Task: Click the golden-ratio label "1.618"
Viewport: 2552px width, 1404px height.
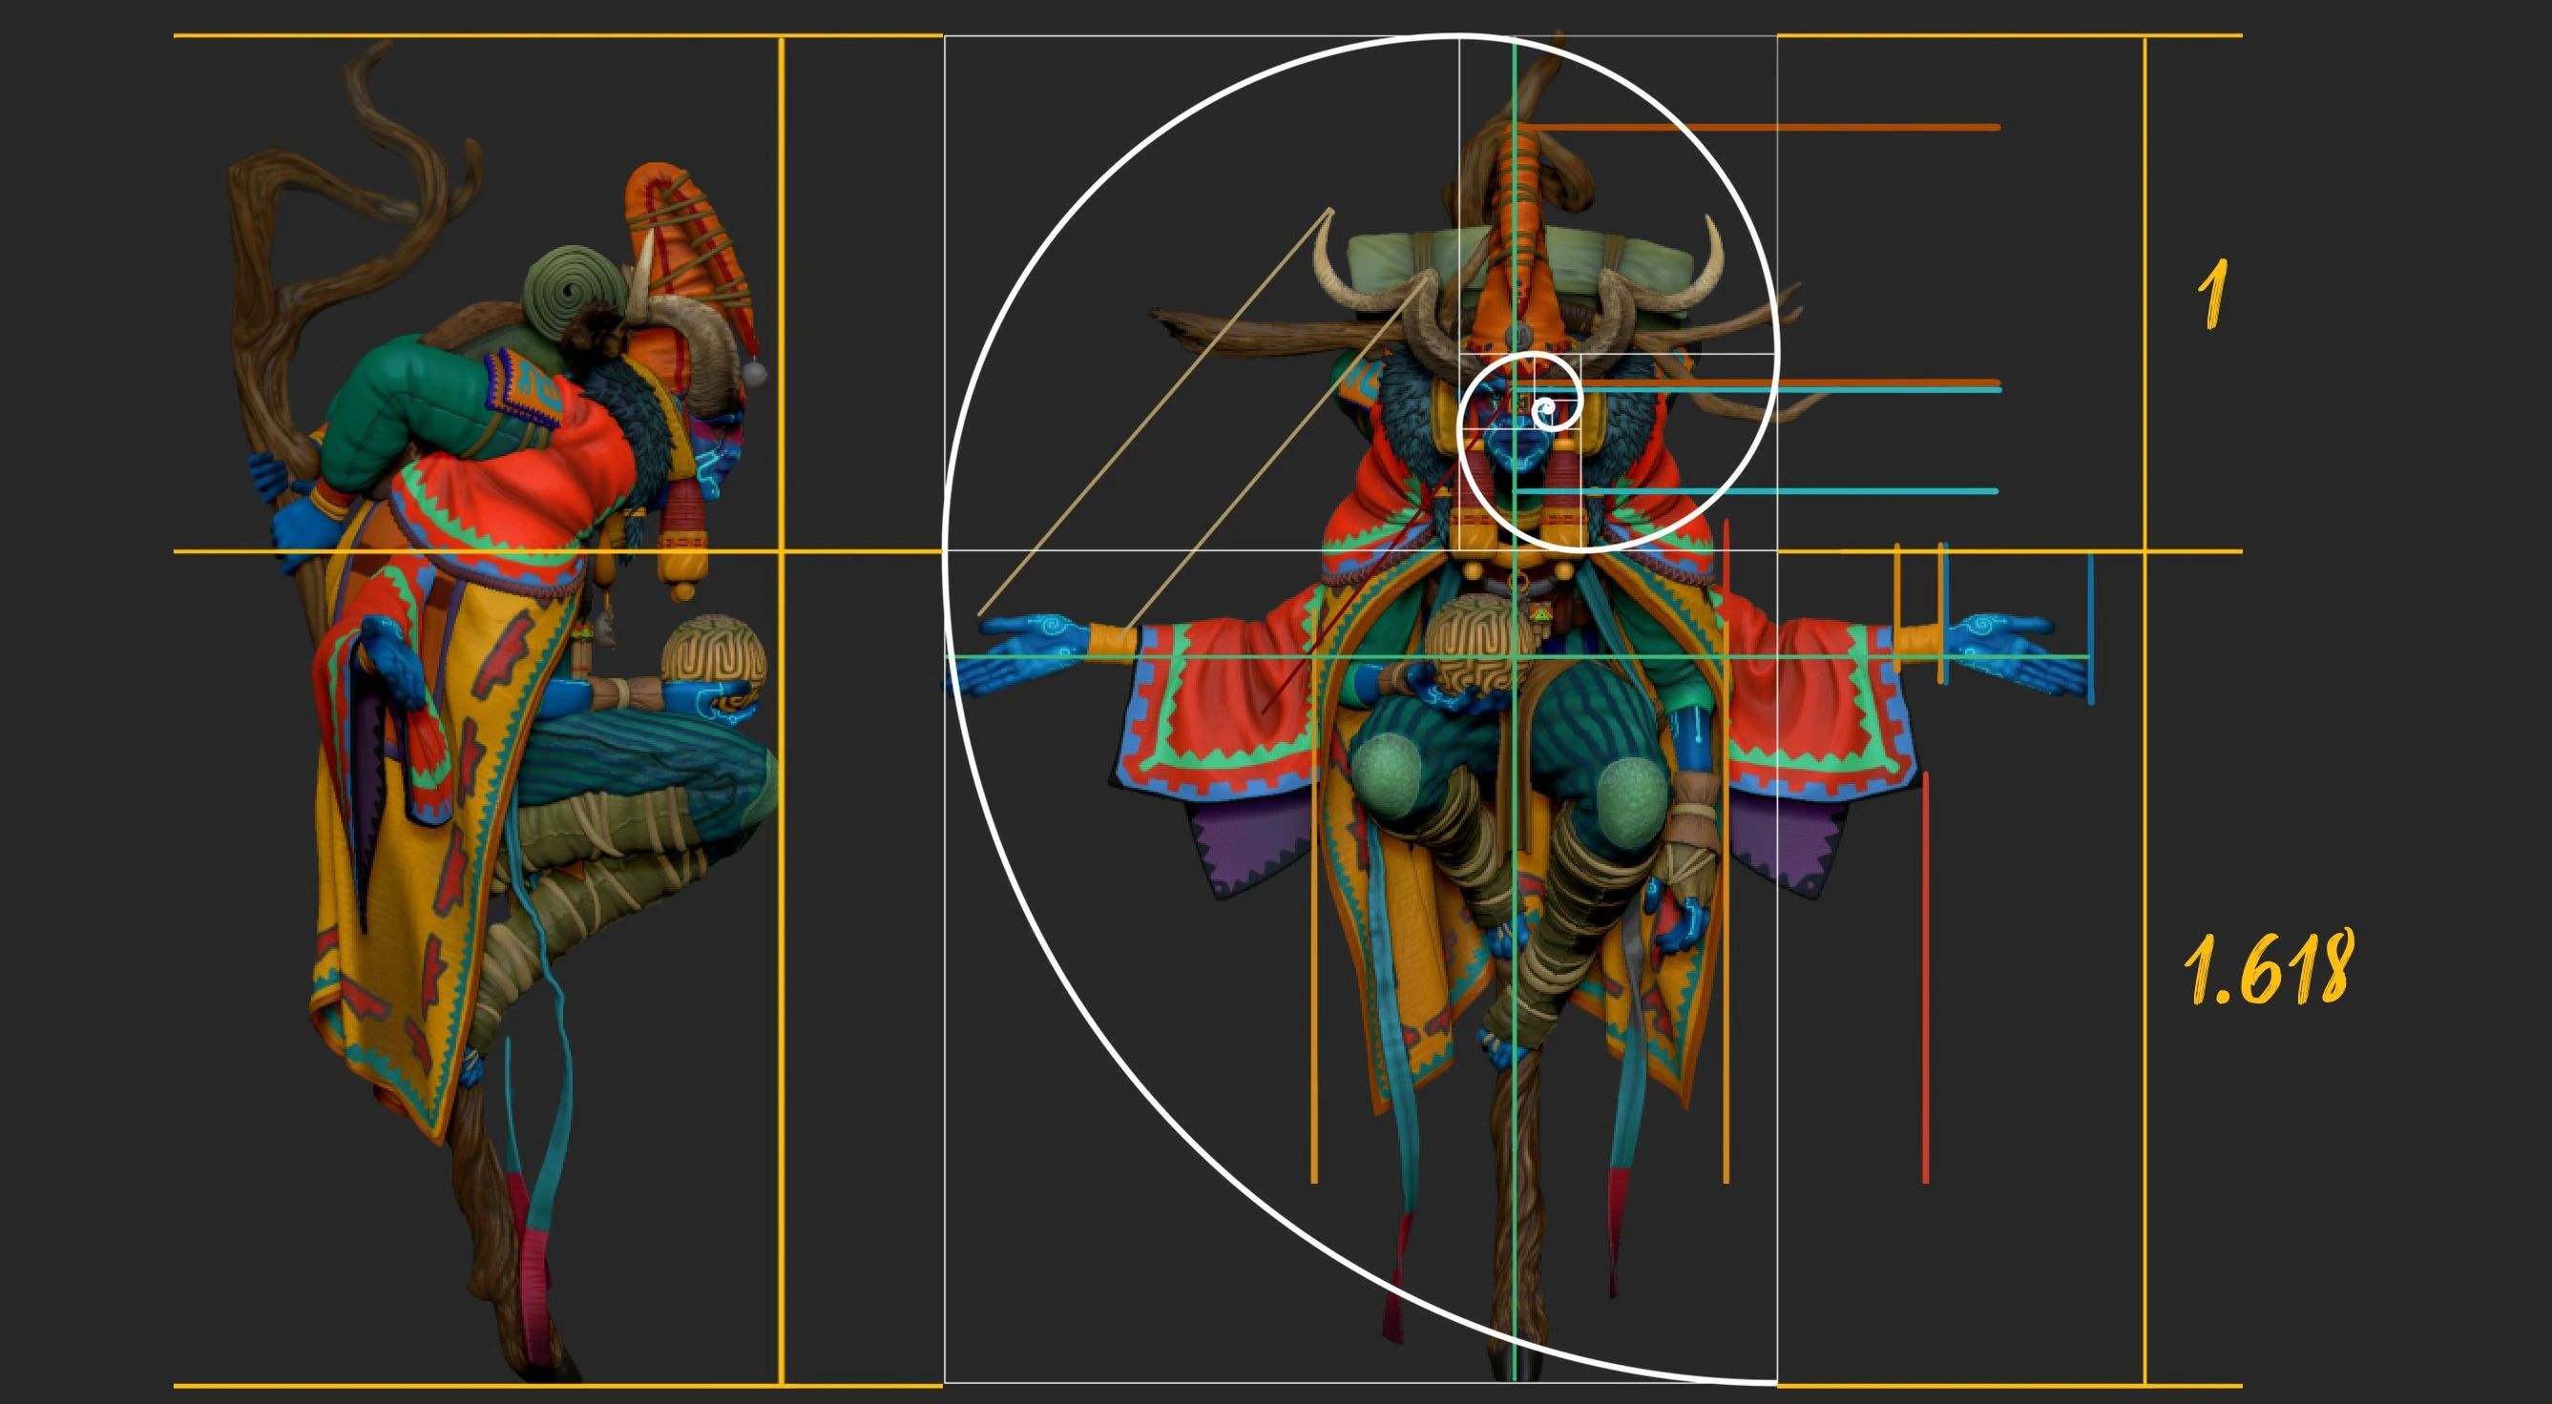Action: pyautogui.click(x=2269, y=967)
